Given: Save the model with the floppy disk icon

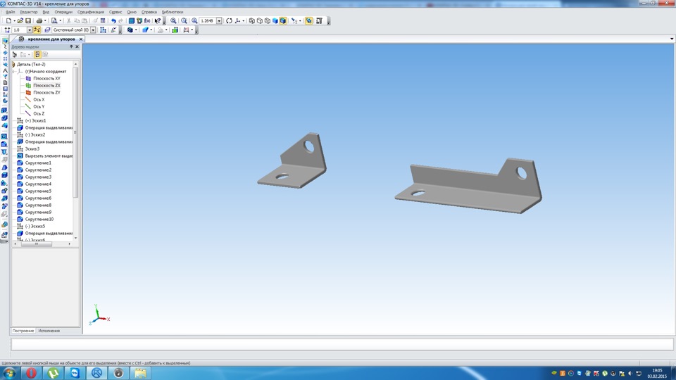Looking at the screenshot, I should coord(28,20).
